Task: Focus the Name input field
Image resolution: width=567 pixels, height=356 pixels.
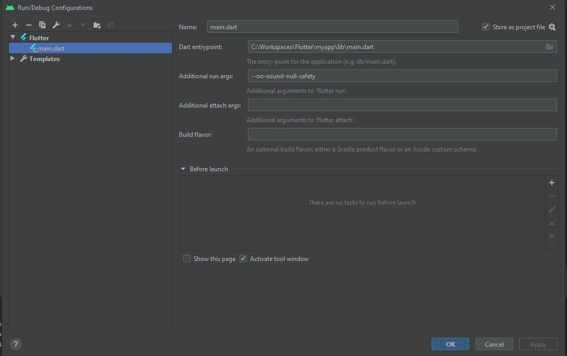Action: click(332, 27)
